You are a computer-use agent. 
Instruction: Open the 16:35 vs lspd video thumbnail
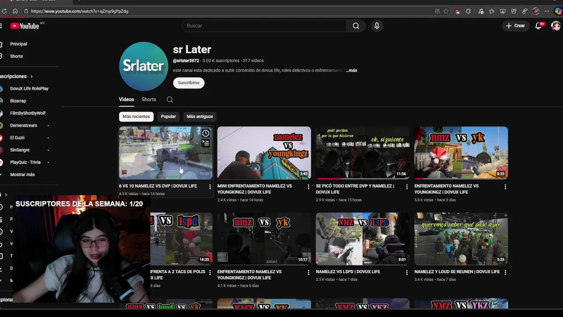click(x=181, y=239)
